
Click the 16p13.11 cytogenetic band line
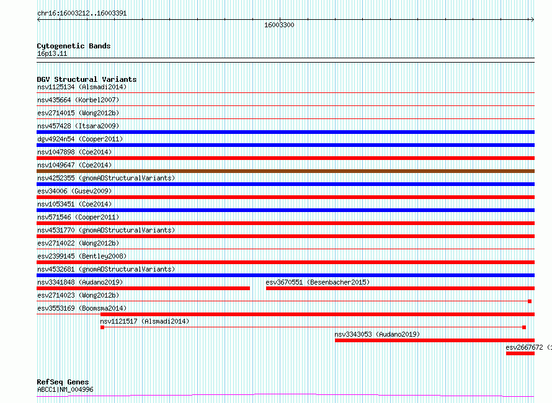(285, 60)
